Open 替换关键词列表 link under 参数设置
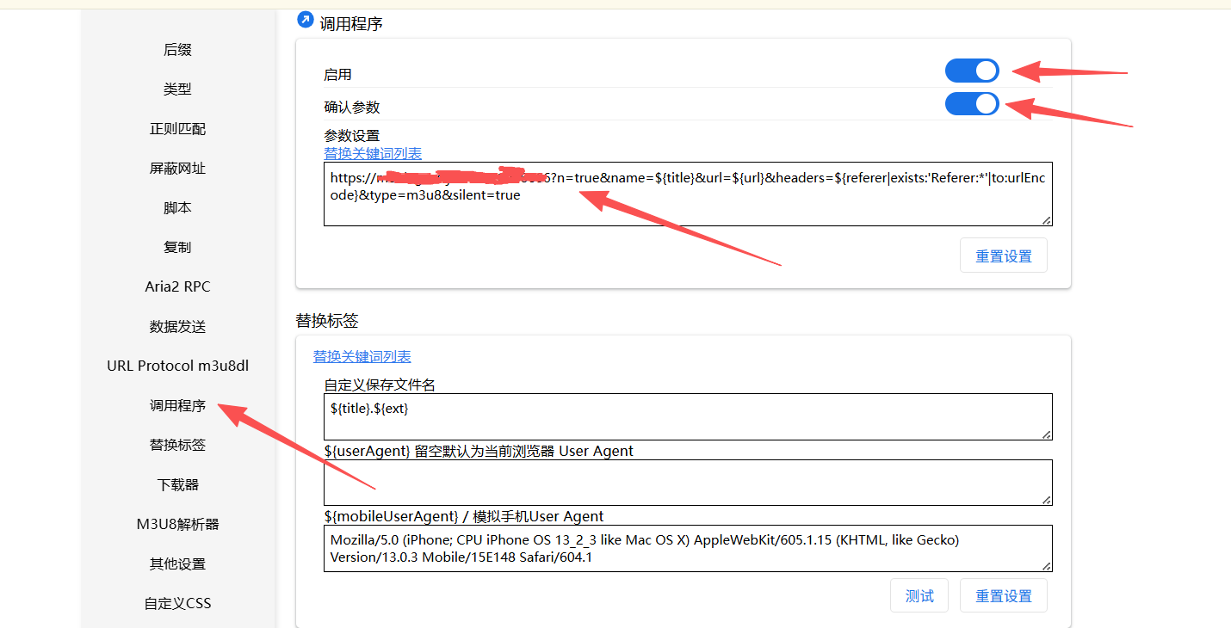1231x628 pixels. (x=373, y=153)
